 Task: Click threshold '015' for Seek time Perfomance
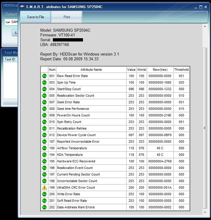(x=181, y=109)
